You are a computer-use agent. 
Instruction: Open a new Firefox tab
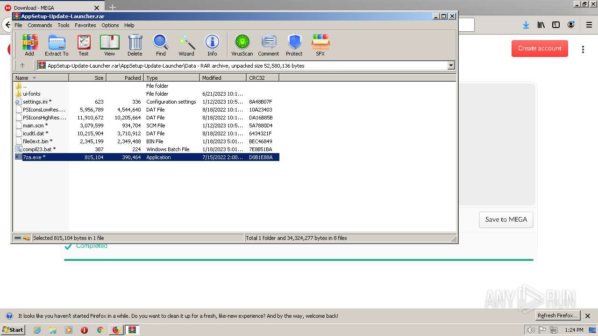(x=112, y=7)
